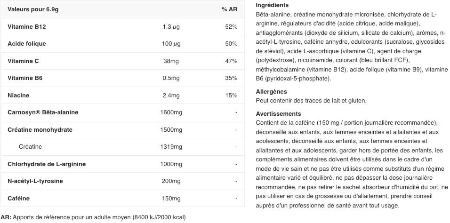
Task: Select the N-acétyl-L-tyrosine row label
Action: [35, 181]
